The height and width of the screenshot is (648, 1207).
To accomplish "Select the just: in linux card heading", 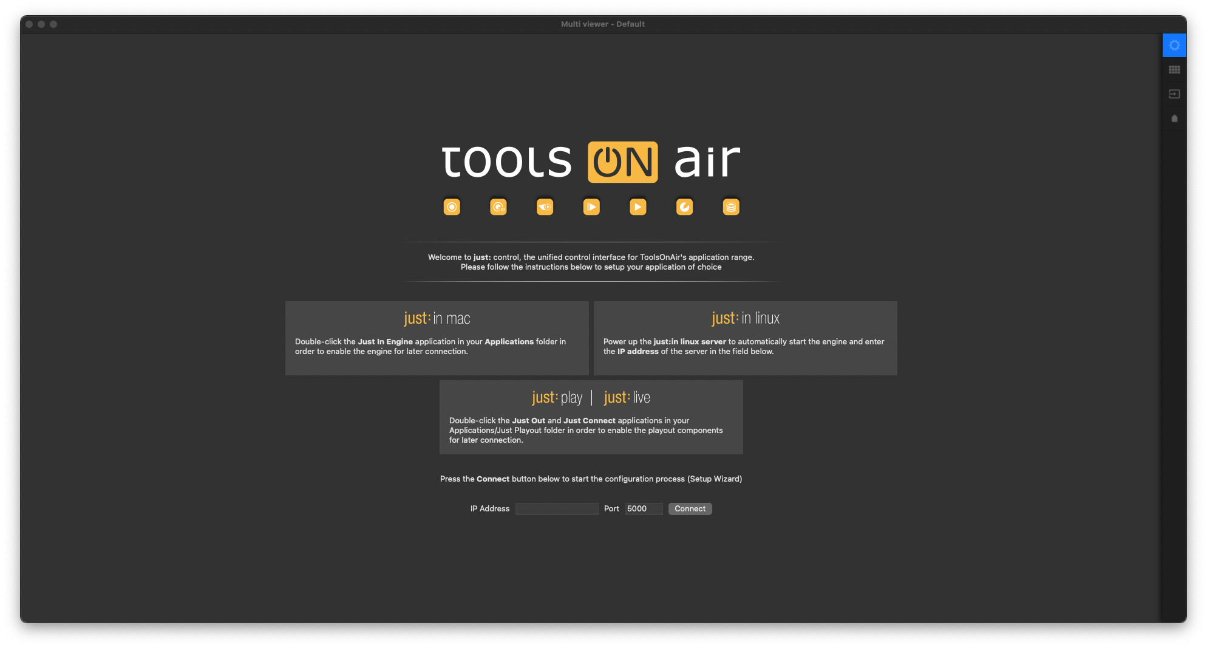I will click(x=746, y=318).
